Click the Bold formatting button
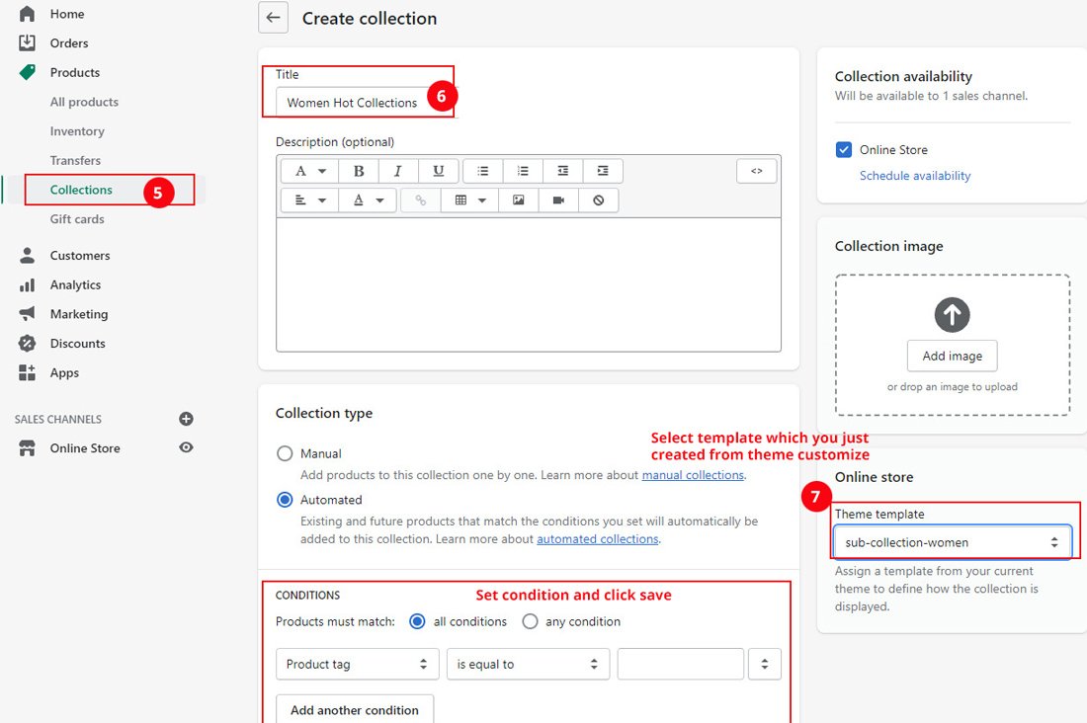This screenshot has height=723, width=1087. click(359, 171)
